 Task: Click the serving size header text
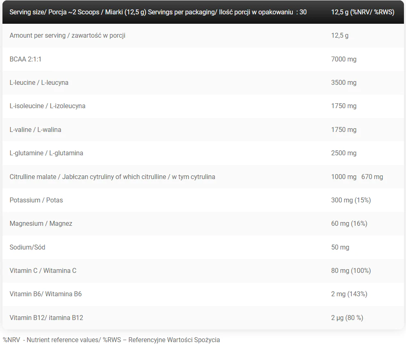tap(158, 12)
